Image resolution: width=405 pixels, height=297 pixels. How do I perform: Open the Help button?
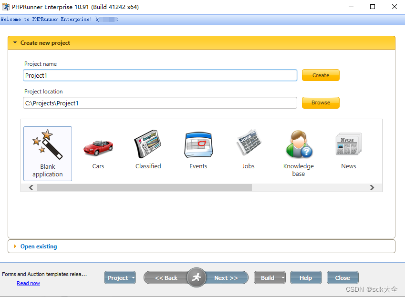pos(306,277)
